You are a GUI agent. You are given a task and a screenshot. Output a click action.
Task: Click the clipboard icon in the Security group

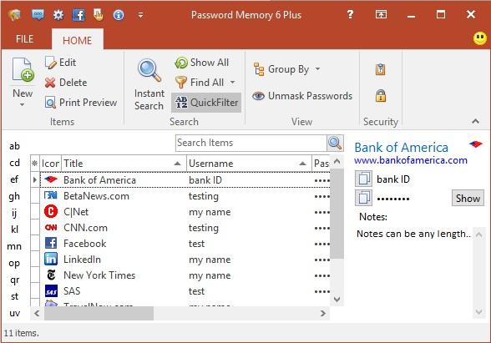click(x=381, y=69)
